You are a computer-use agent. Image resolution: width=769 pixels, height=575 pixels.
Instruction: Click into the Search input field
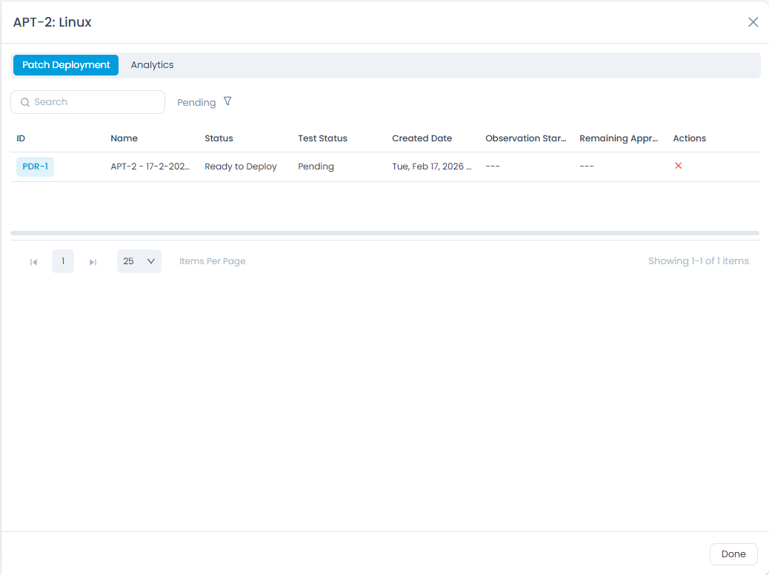(x=89, y=101)
